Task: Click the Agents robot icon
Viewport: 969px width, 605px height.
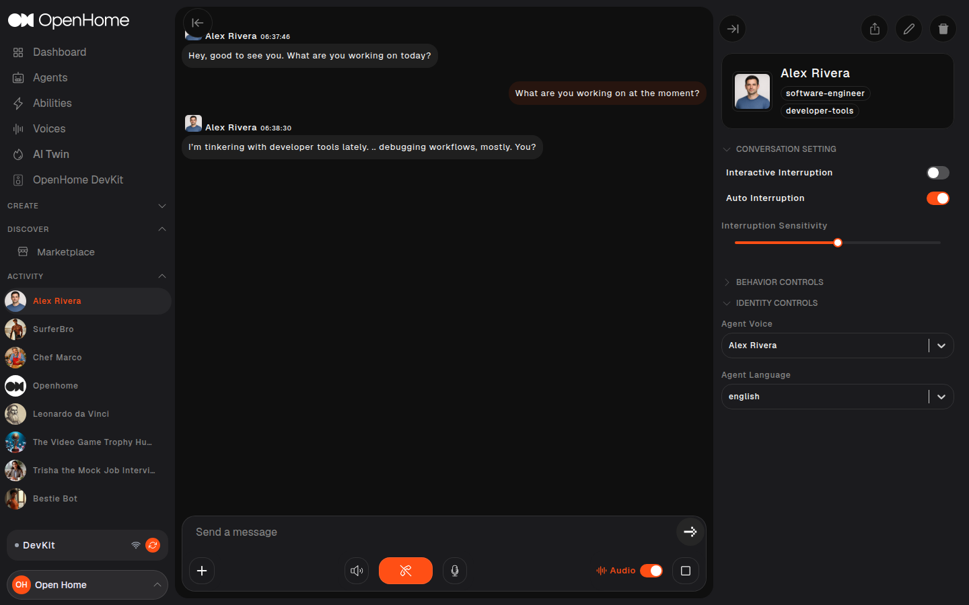Action: 18,78
